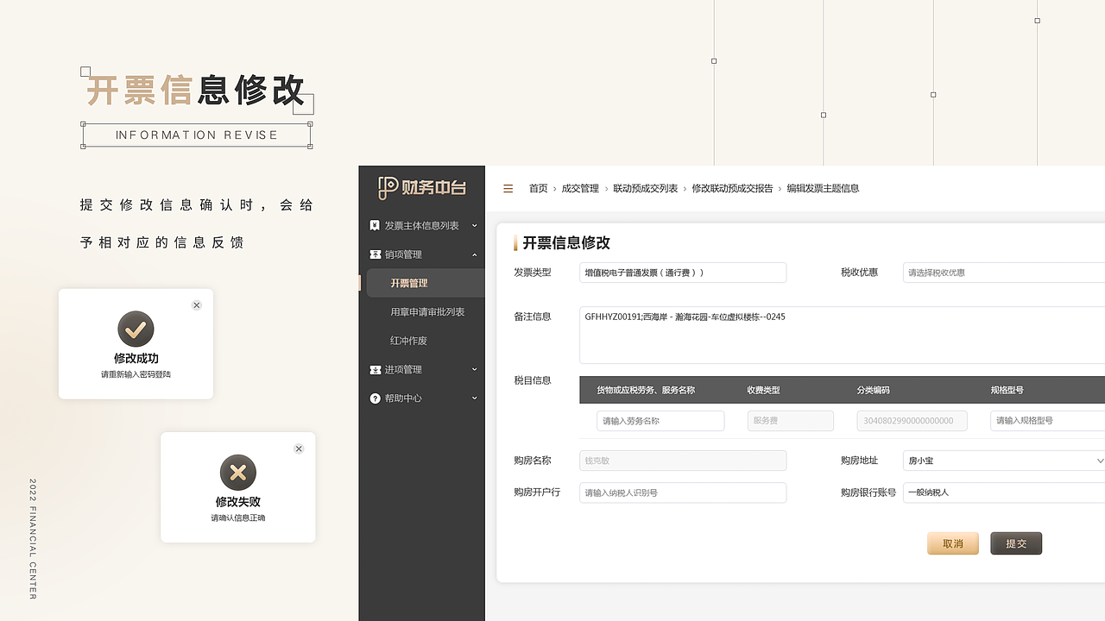
Task: Click the 发票主体信息列表 sidebar icon
Action: 375,226
